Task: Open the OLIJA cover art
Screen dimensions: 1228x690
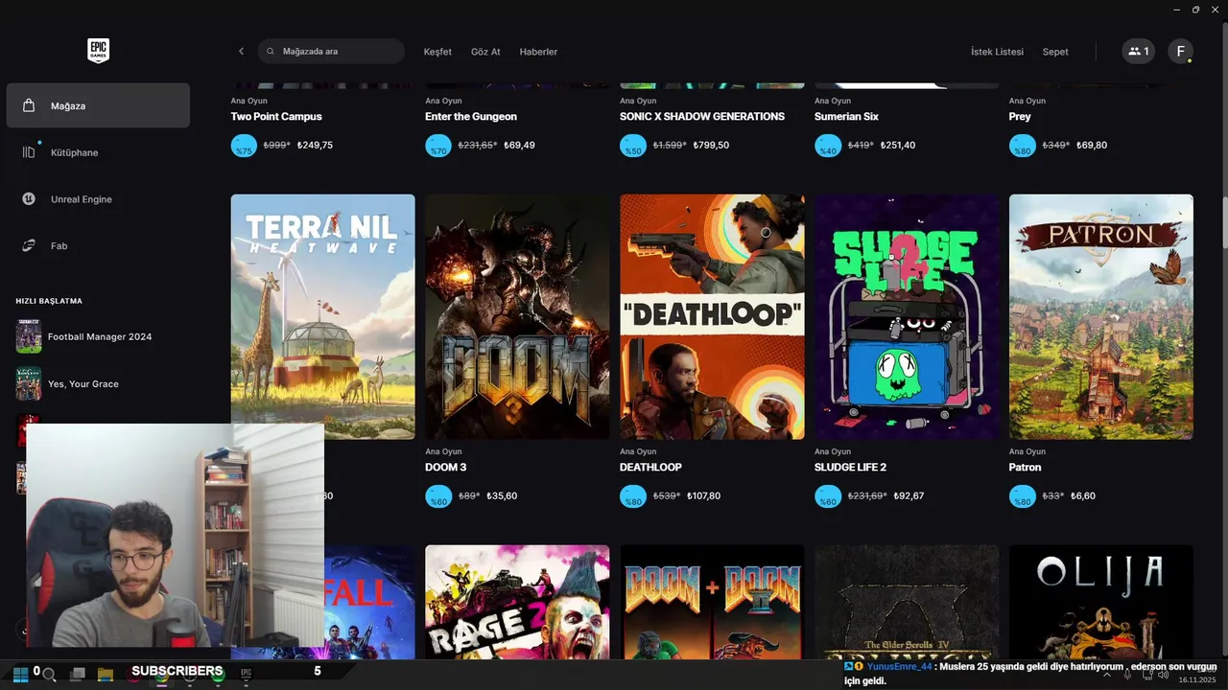Action: [1101, 603]
